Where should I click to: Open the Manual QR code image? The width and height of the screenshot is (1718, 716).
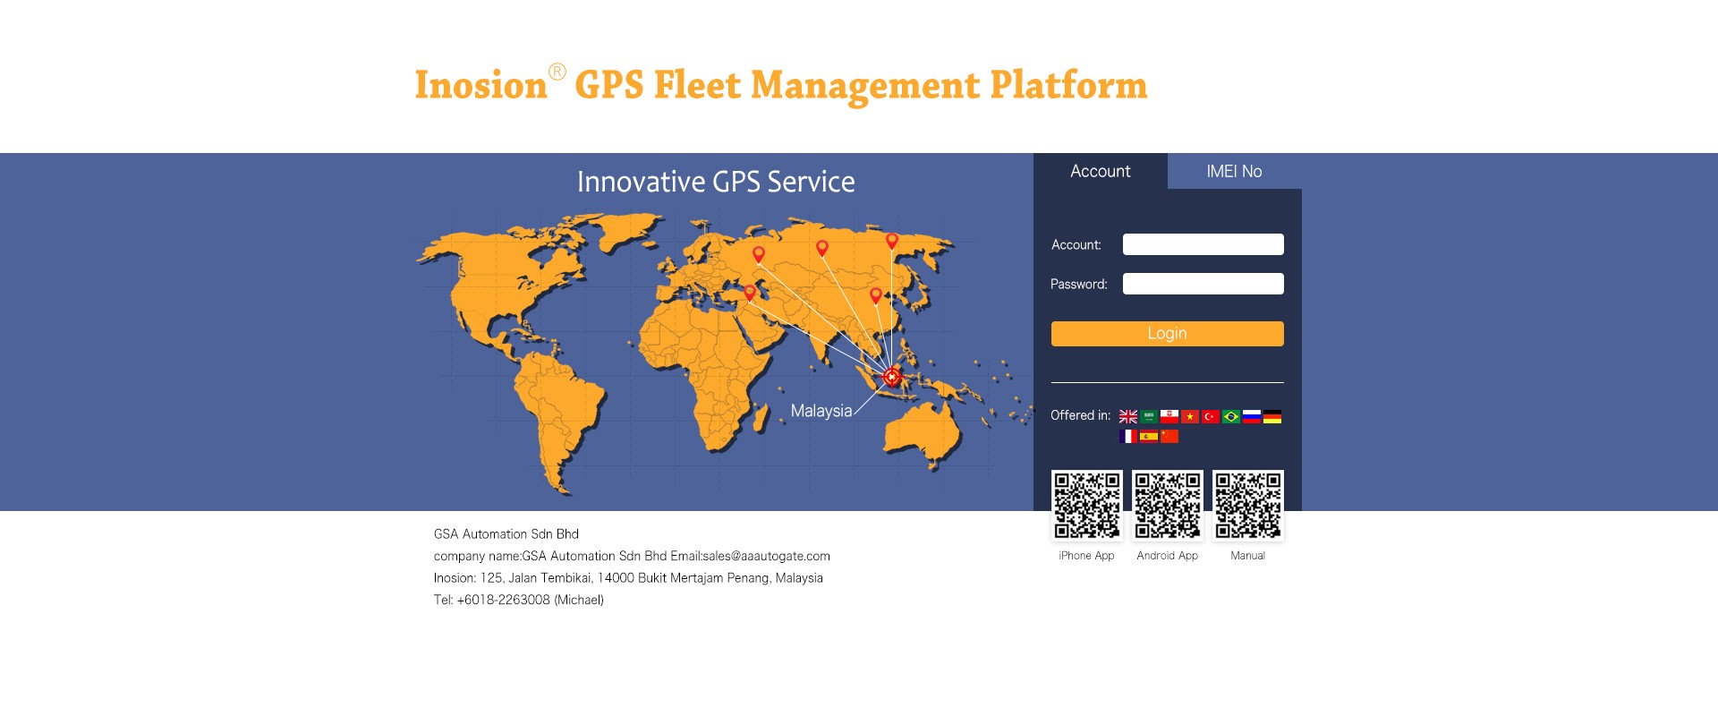(x=1247, y=506)
